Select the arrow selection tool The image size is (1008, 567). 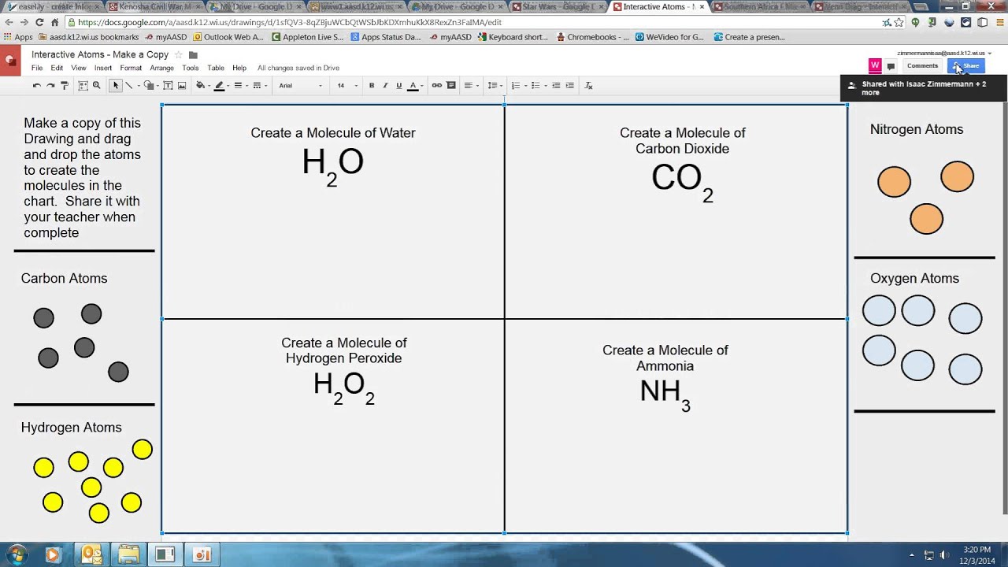pos(114,85)
